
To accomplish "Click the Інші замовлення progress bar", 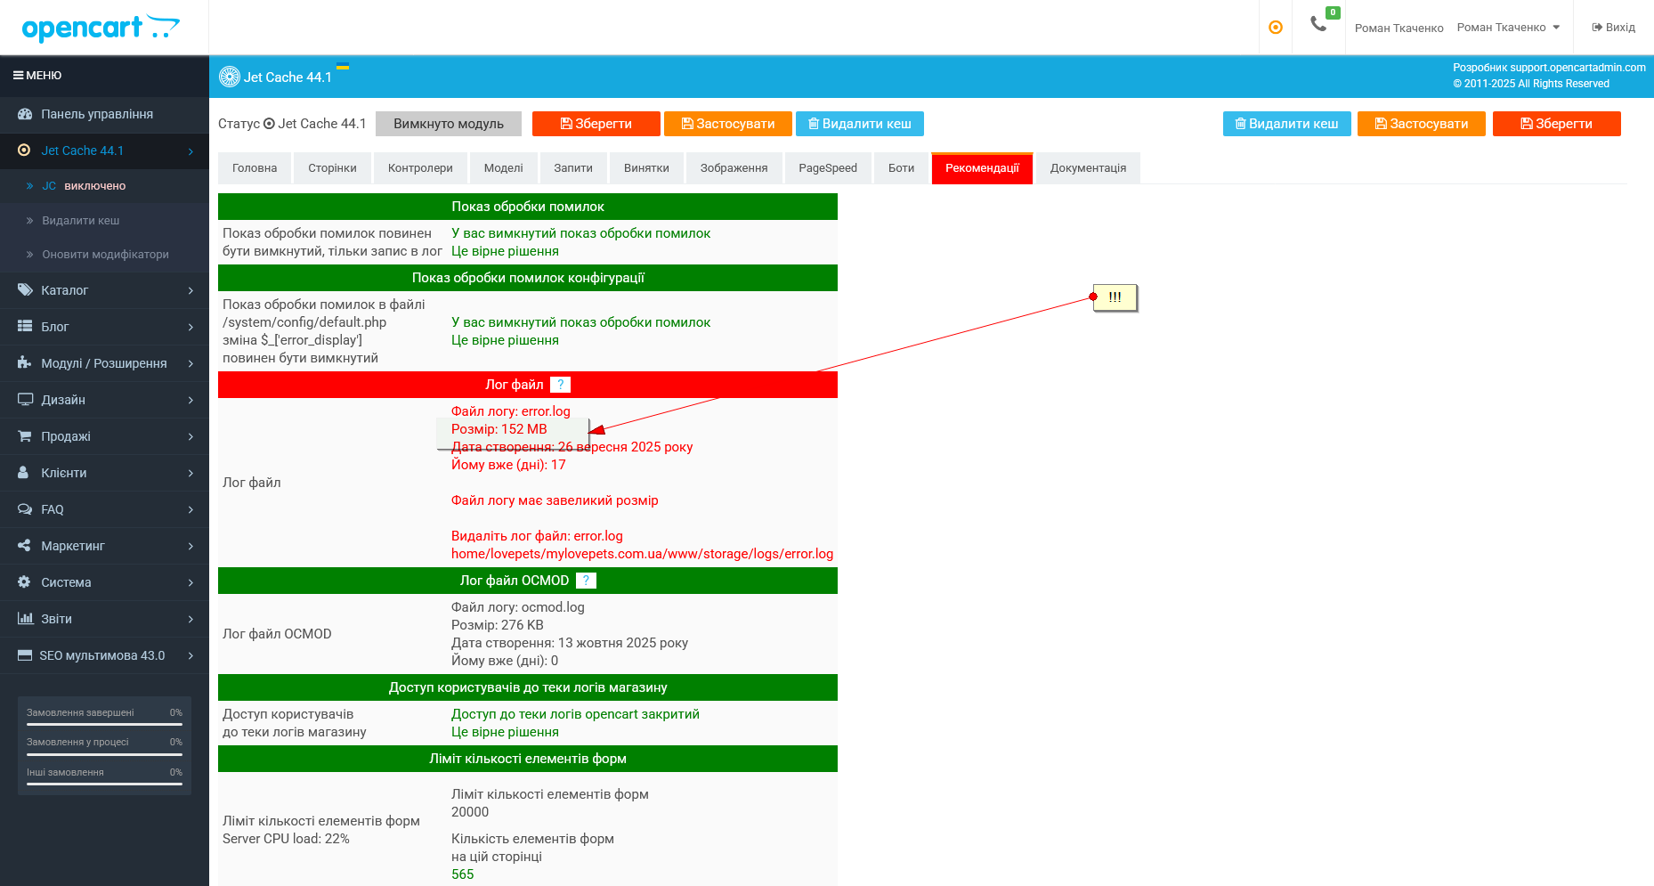I will pyautogui.click(x=104, y=784).
